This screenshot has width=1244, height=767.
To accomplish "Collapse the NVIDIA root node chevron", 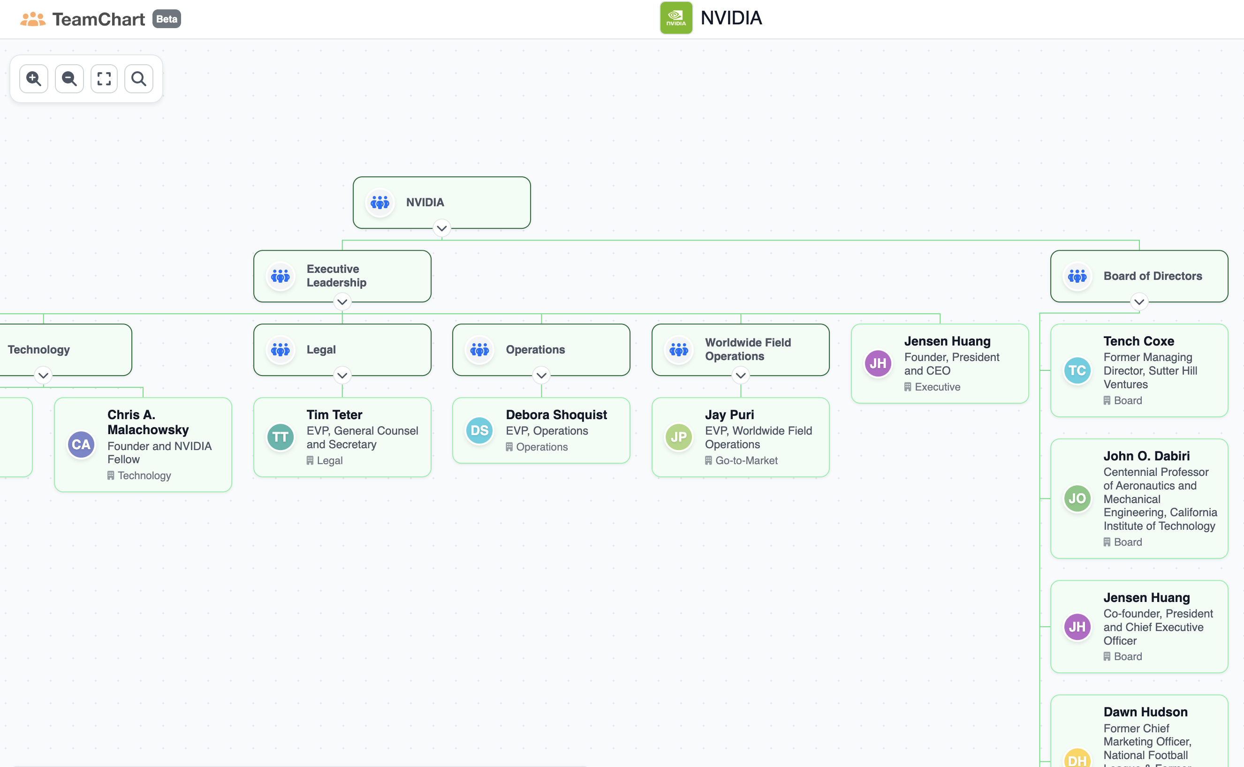I will coord(442,228).
